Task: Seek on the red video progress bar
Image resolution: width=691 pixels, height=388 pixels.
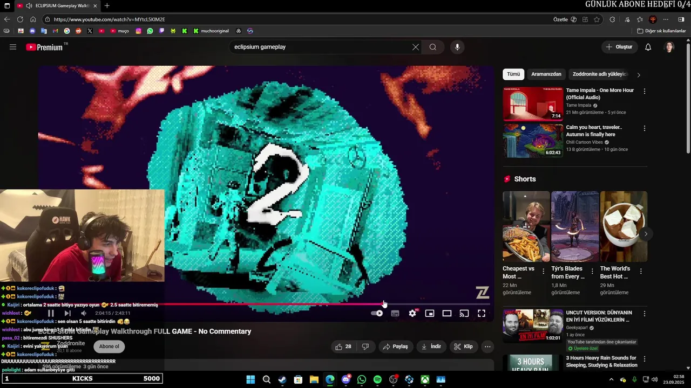Action: point(266,304)
